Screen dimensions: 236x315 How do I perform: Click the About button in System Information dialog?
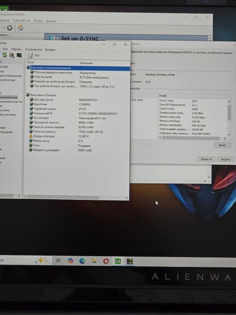point(222,145)
